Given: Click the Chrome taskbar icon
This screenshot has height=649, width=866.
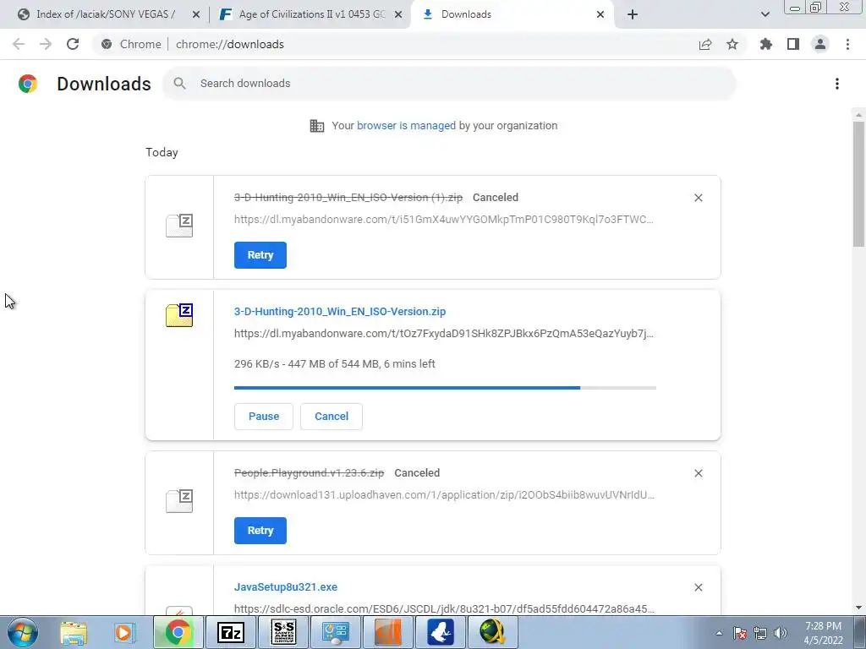Looking at the screenshot, I should (x=178, y=632).
